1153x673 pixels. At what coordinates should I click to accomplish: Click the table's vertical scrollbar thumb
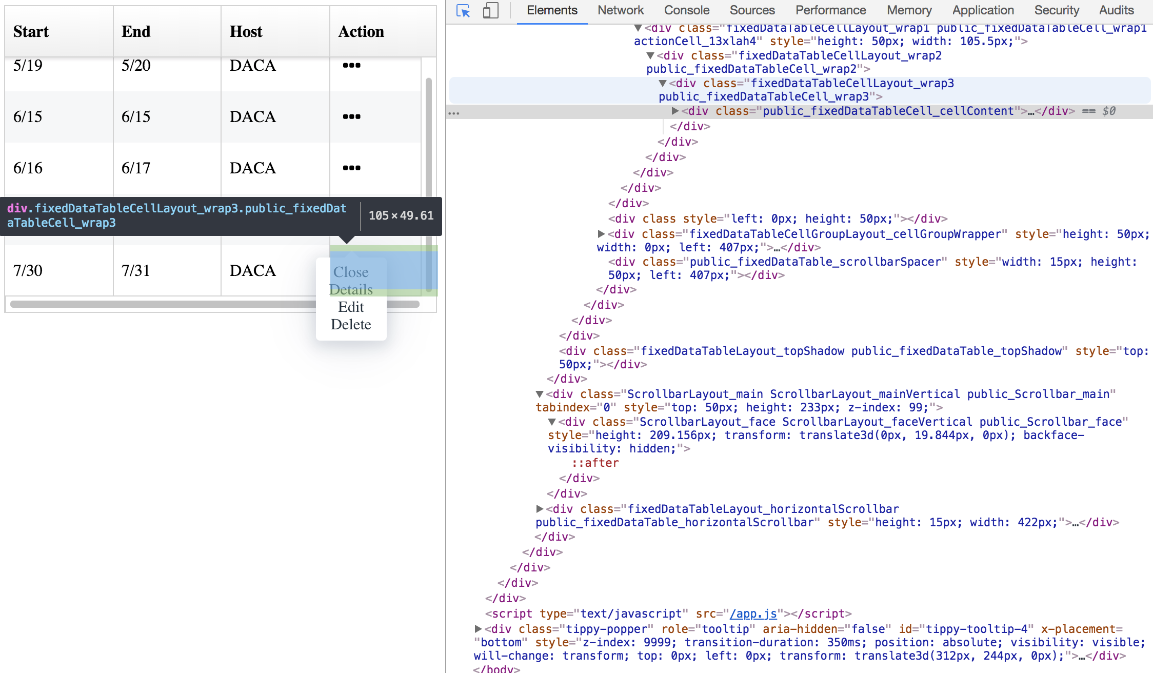click(x=429, y=133)
